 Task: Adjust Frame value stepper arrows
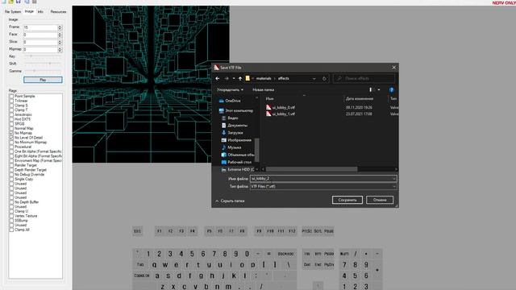point(60,27)
